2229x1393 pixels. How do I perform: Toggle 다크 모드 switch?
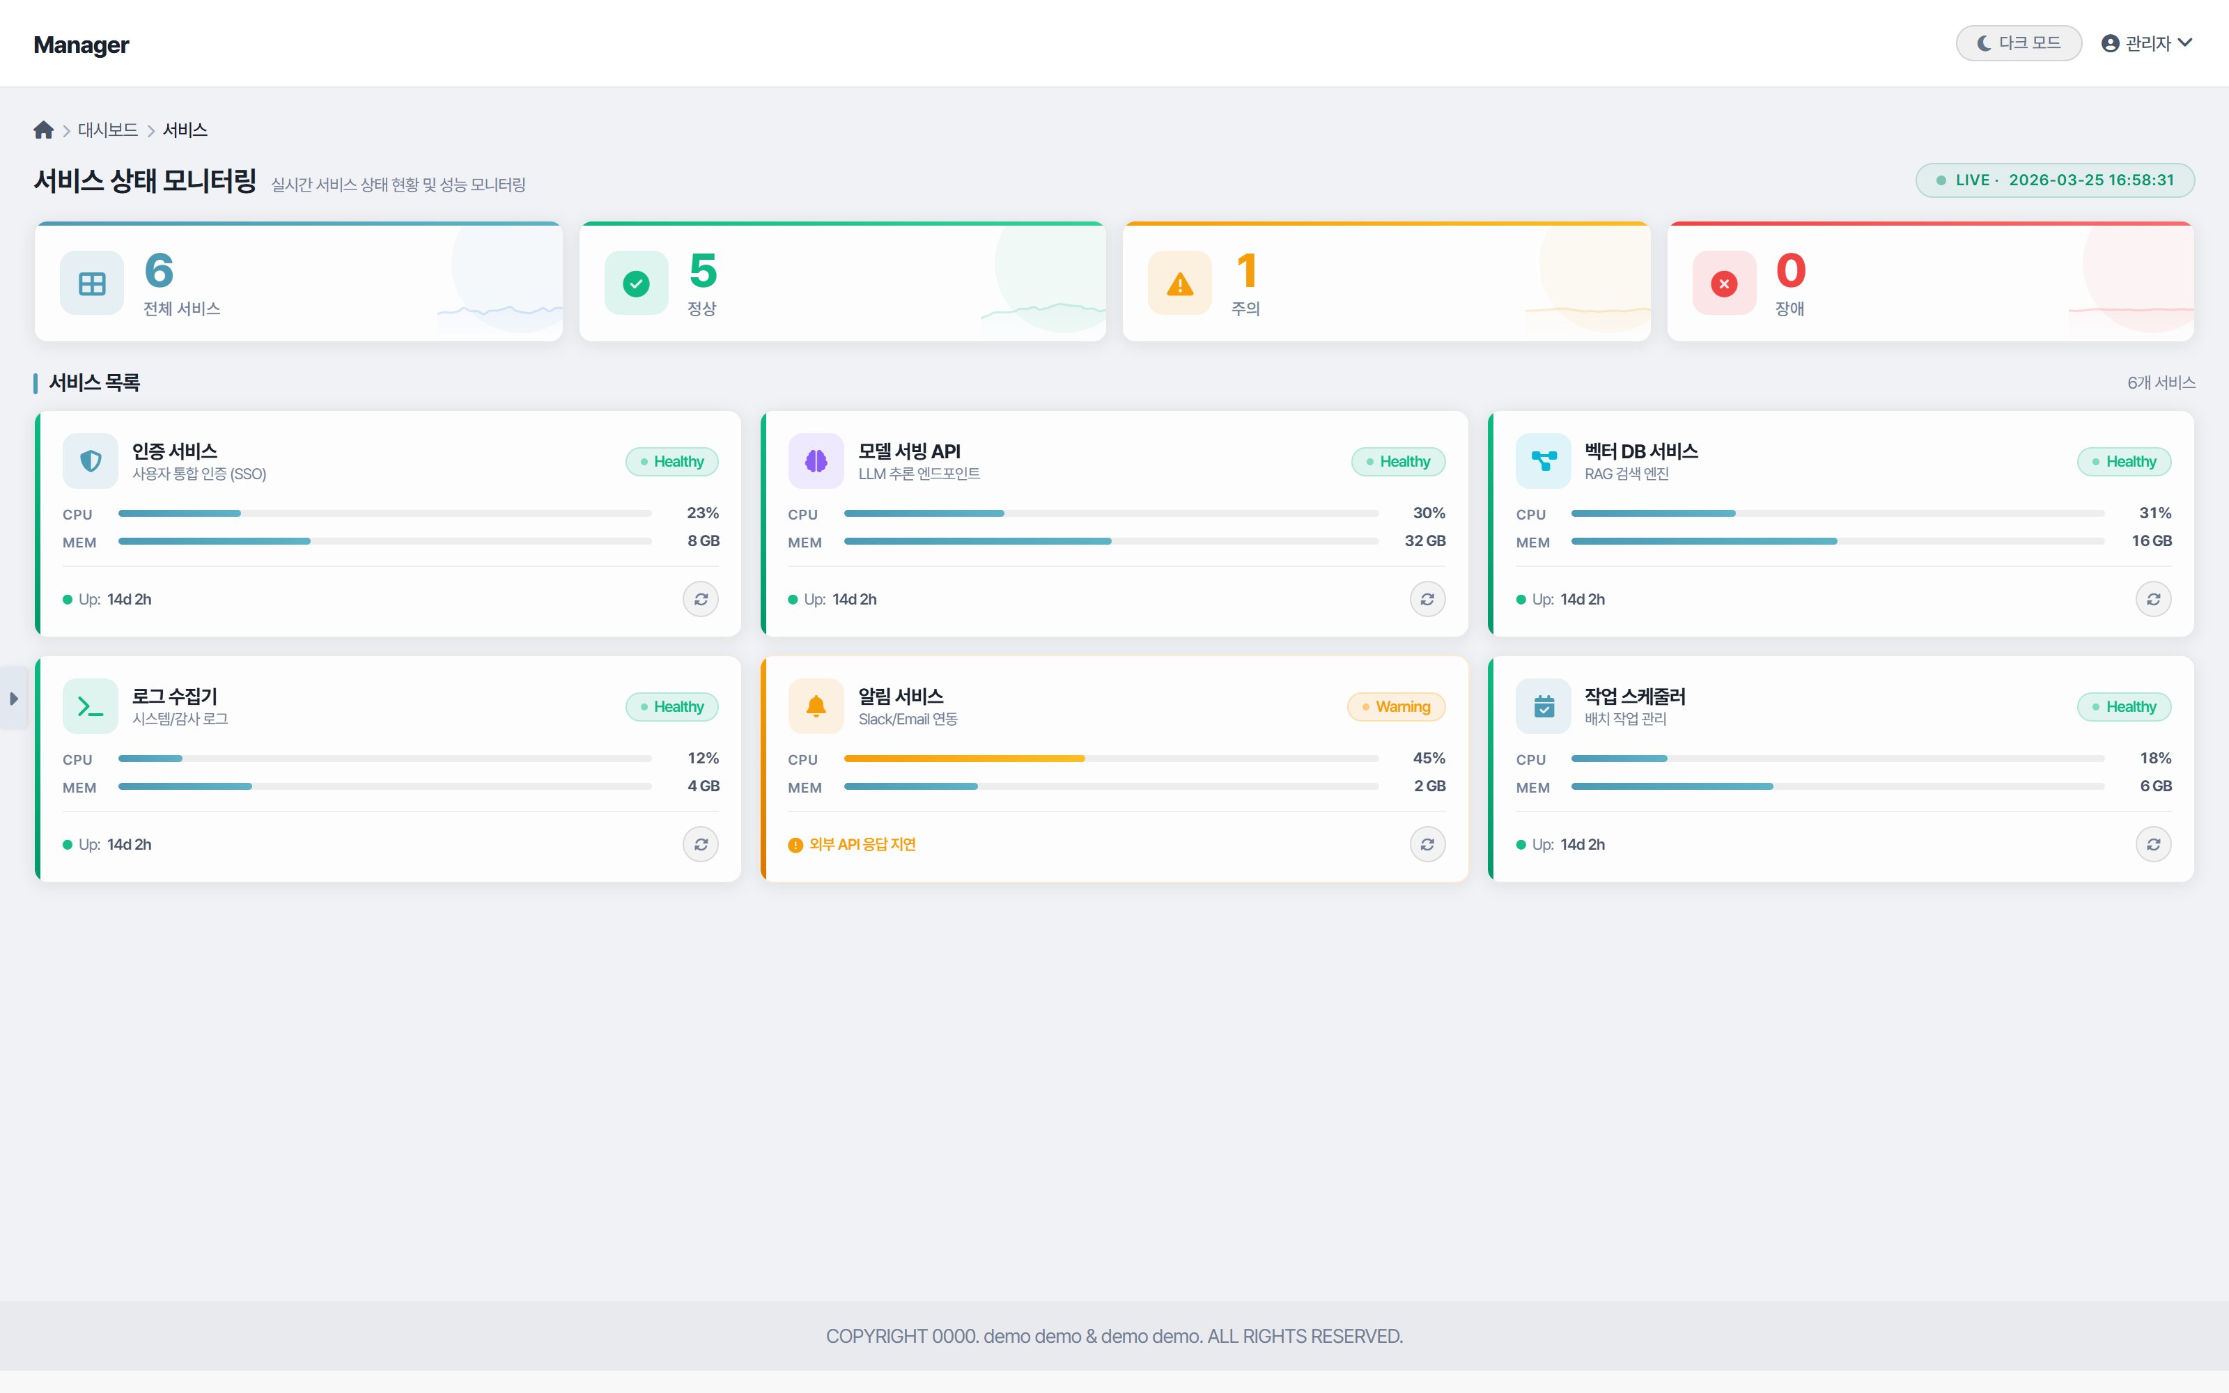tap(2018, 43)
